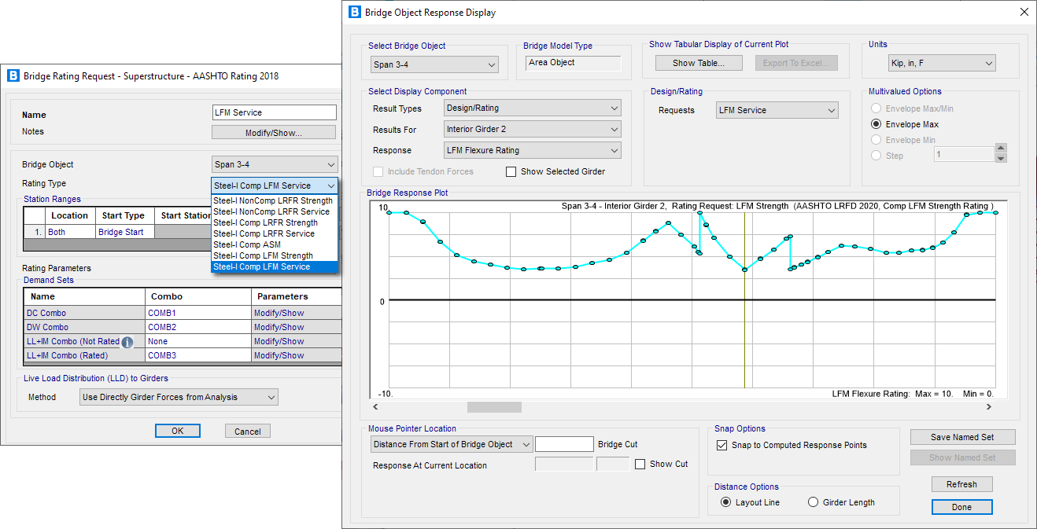Click the Location column header
Image resolution: width=1037 pixels, height=529 pixels.
(x=70, y=215)
